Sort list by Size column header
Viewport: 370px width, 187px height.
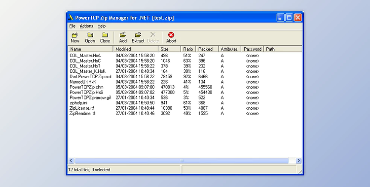(169, 49)
